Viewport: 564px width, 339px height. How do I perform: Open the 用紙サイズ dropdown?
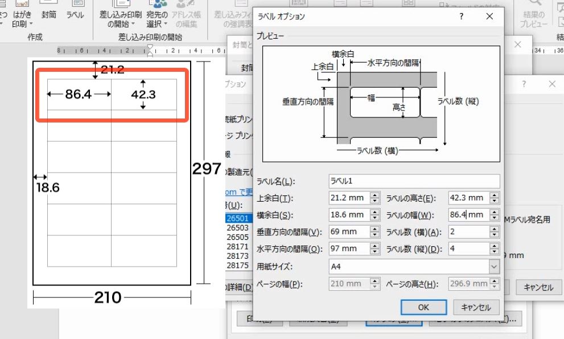(x=495, y=267)
